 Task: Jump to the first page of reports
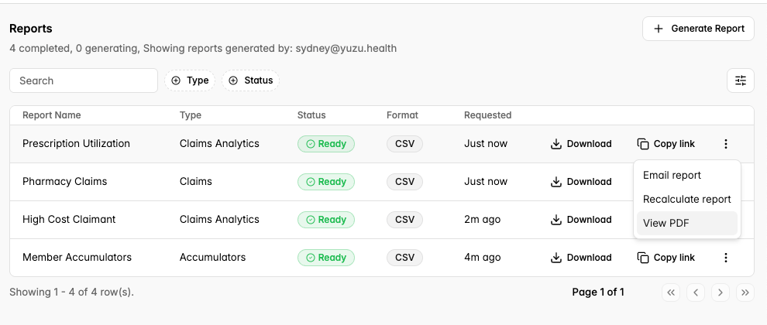pyautogui.click(x=671, y=292)
